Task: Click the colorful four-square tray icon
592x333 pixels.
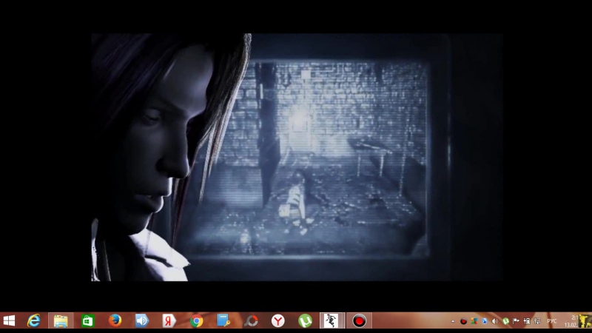Action: tap(474, 321)
